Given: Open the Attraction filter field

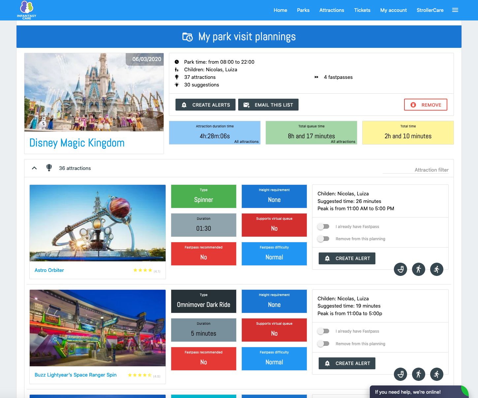Looking at the screenshot, I should [416, 170].
